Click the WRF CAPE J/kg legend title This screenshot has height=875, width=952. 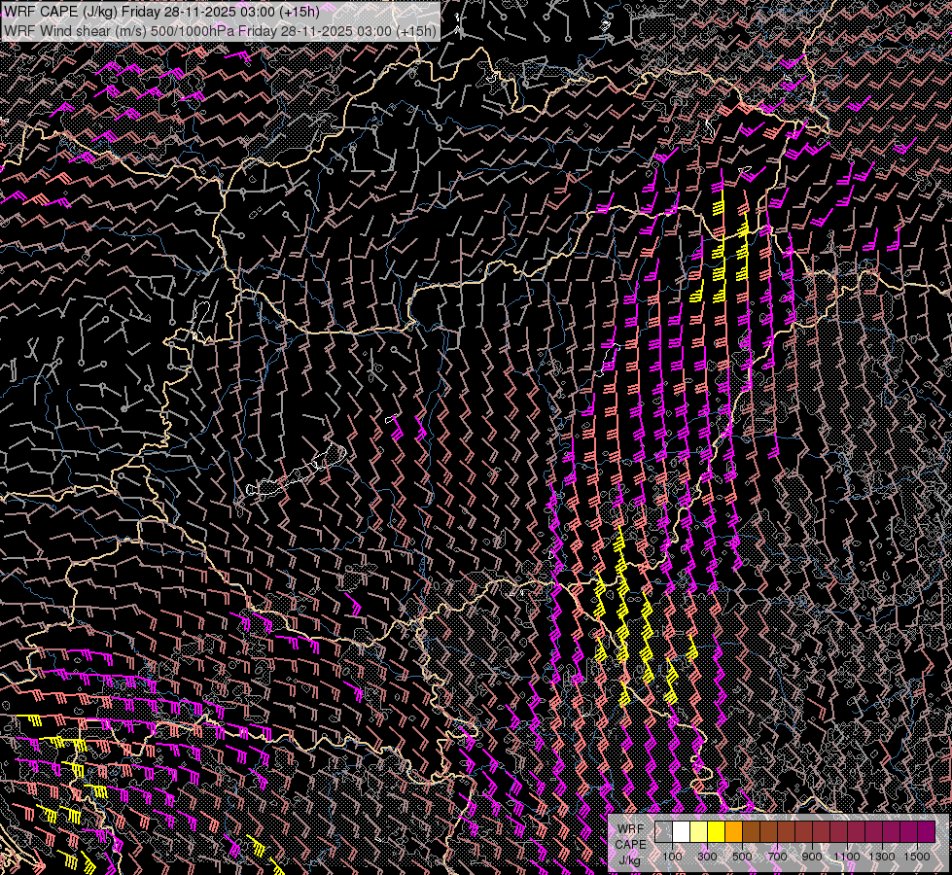pos(631,844)
